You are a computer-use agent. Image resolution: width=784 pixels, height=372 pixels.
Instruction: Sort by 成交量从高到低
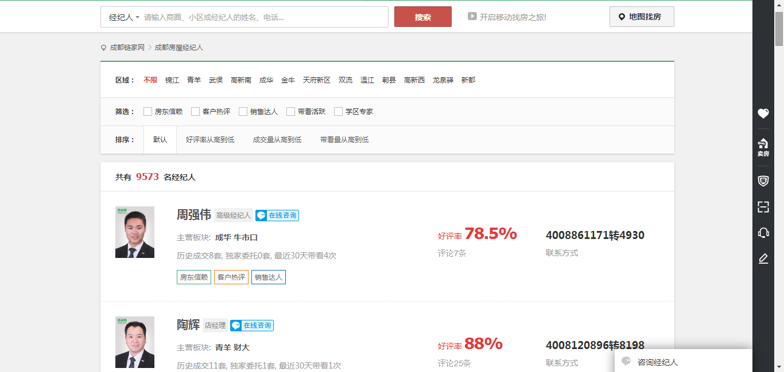[x=277, y=140]
